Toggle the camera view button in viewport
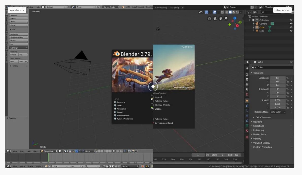Screen dimensions: 302x175 (x=215, y=19)
